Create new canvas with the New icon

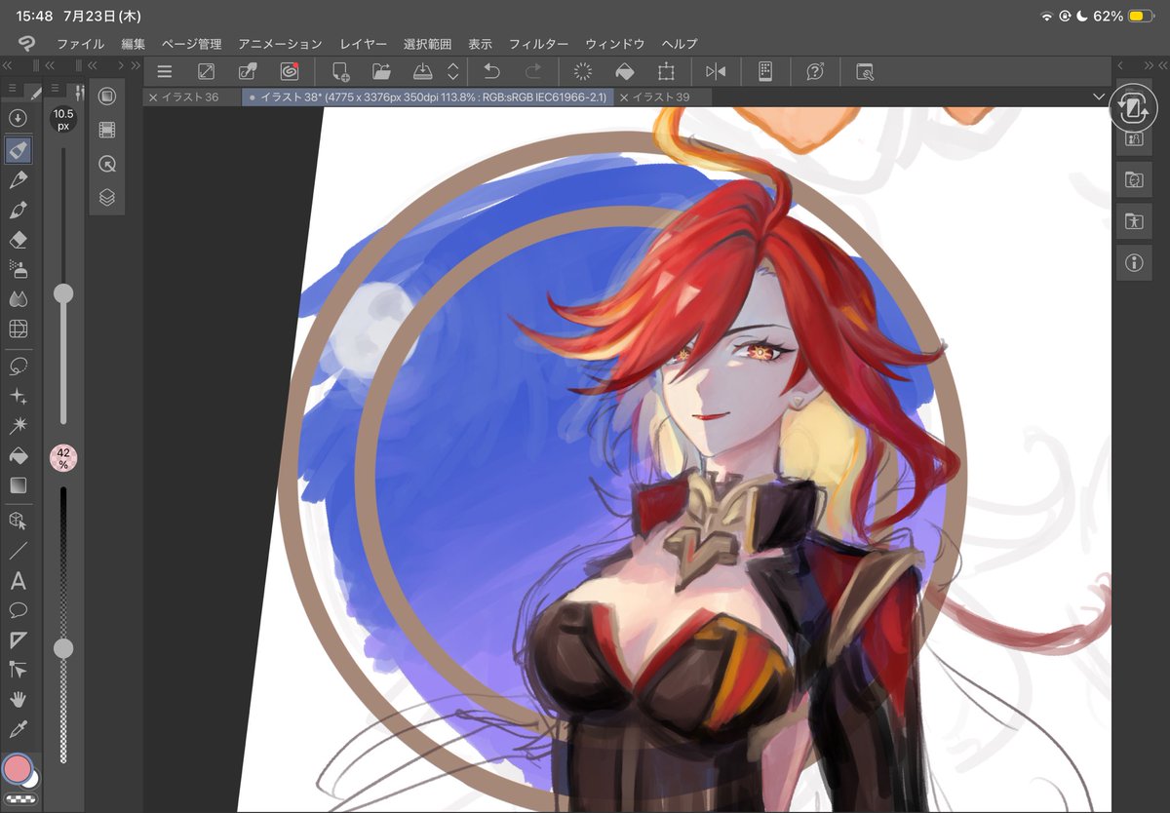(x=340, y=71)
